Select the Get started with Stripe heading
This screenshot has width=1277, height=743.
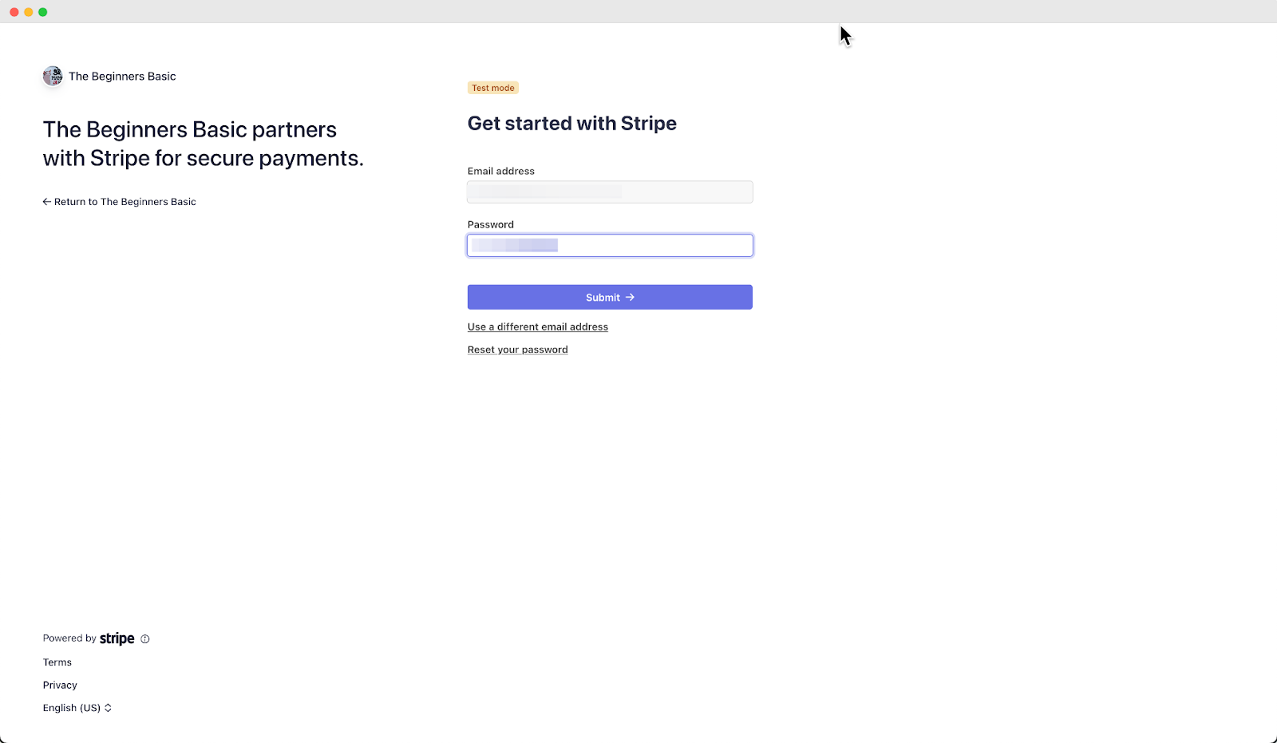[x=571, y=123]
